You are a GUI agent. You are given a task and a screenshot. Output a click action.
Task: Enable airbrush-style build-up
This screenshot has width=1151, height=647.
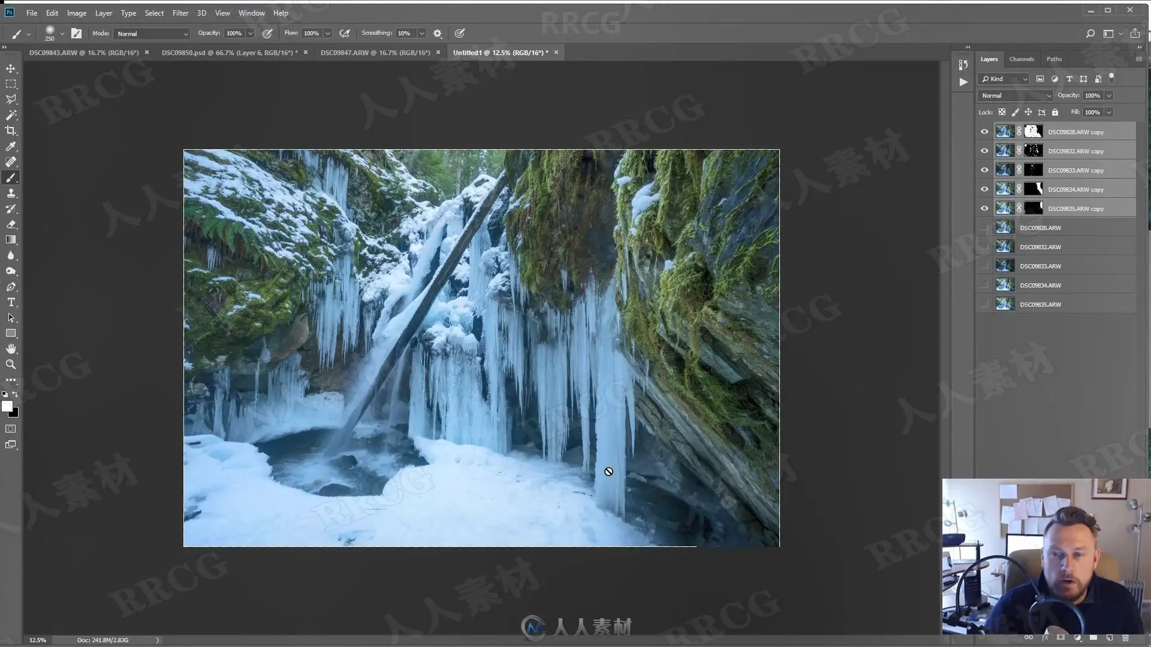click(345, 34)
